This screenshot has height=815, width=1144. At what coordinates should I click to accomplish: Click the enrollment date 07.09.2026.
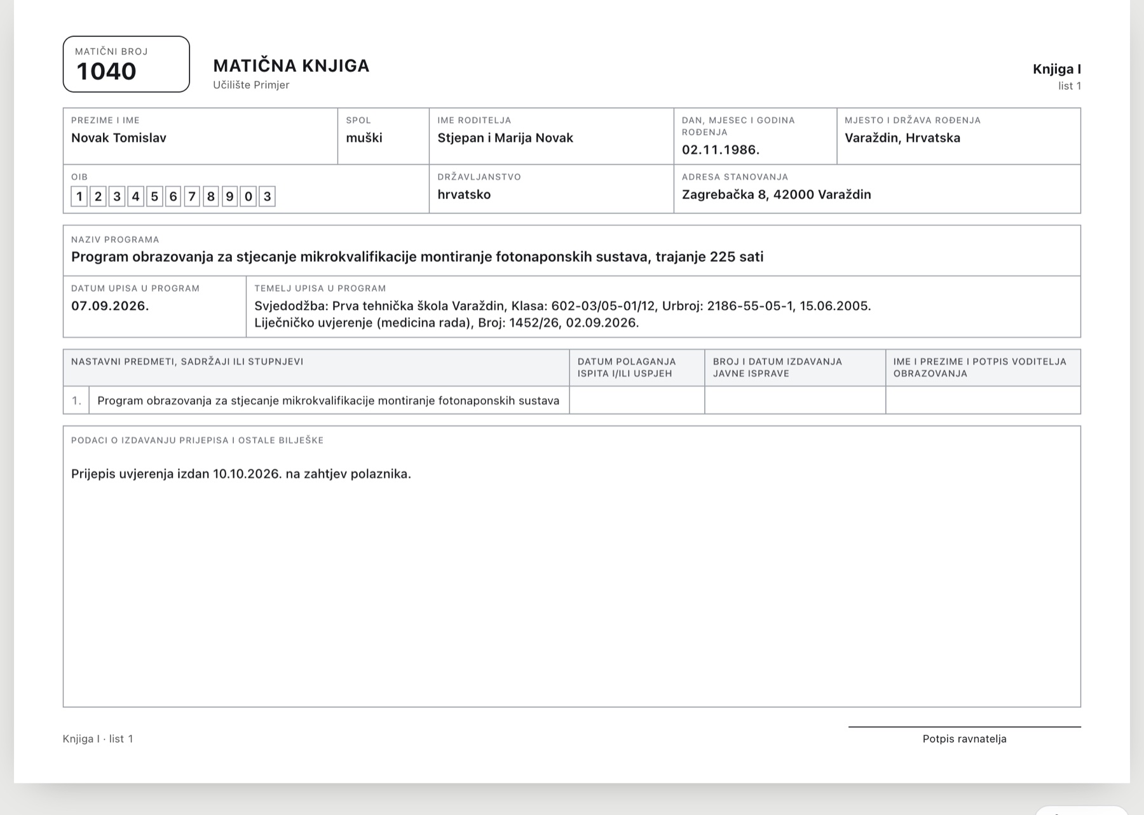(x=110, y=306)
